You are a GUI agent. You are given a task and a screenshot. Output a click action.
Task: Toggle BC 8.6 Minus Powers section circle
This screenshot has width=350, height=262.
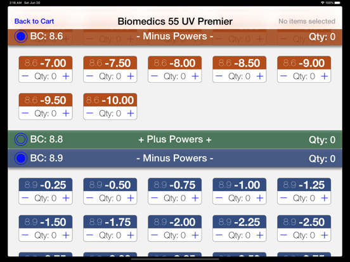(21, 36)
